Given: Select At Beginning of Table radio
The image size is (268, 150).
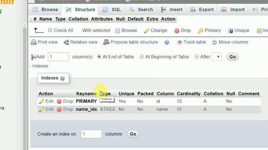Looking at the screenshot, I should (x=142, y=57).
